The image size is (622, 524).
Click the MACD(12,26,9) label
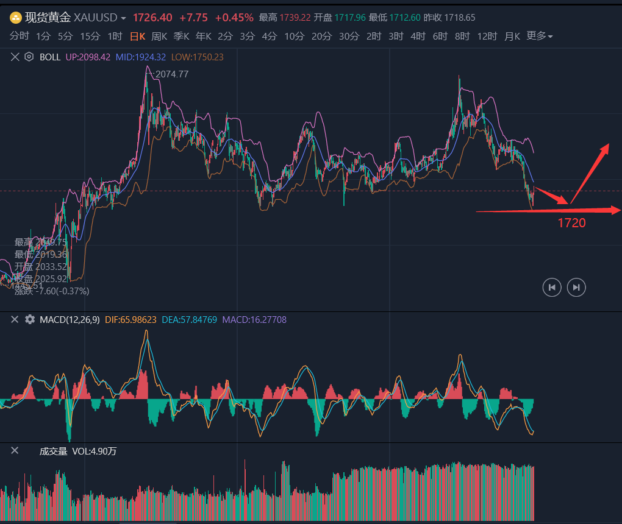pyautogui.click(x=70, y=320)
